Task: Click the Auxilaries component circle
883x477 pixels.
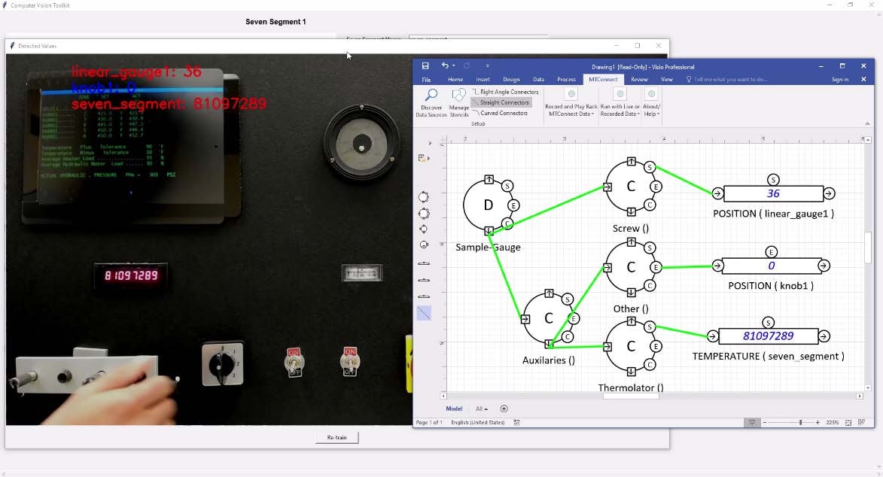Action: pos(549,319)
